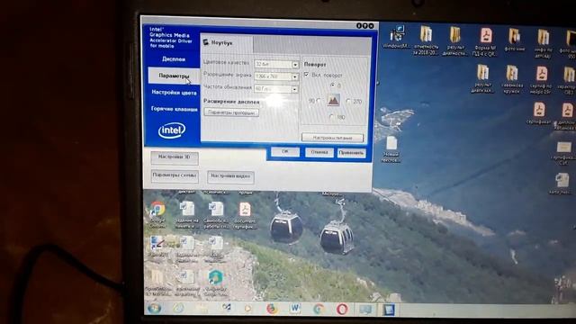This screenshot has height=324, width=576.
Task: Open the сертификат PDF in the third desktop row
Action: pyautogui.click(x=539, y=113)
